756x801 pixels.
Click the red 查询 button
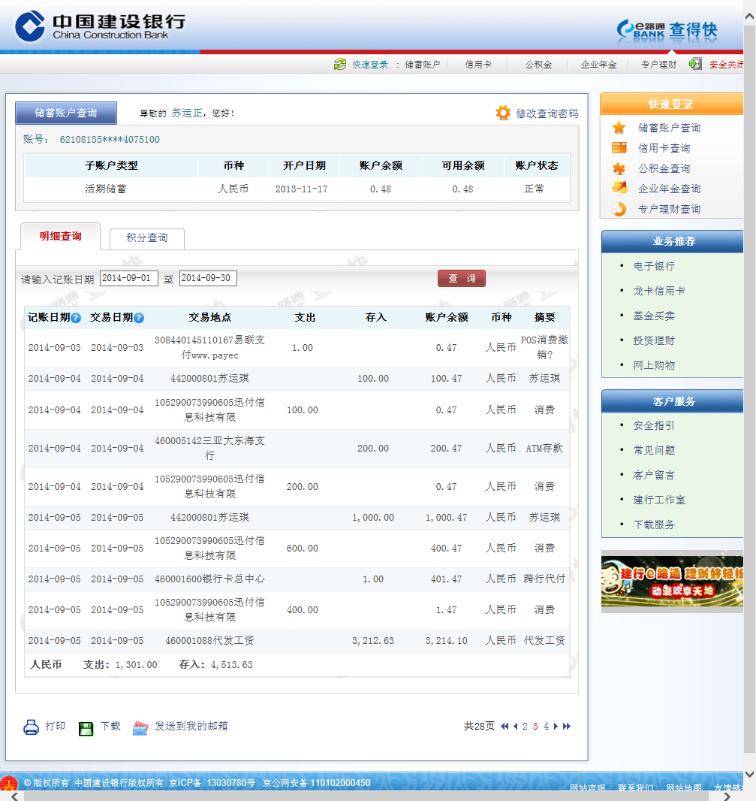[x=462, y=279]
